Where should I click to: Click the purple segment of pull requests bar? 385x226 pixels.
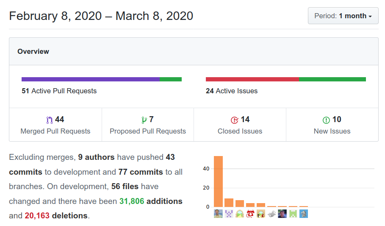(x=91, y=79)
